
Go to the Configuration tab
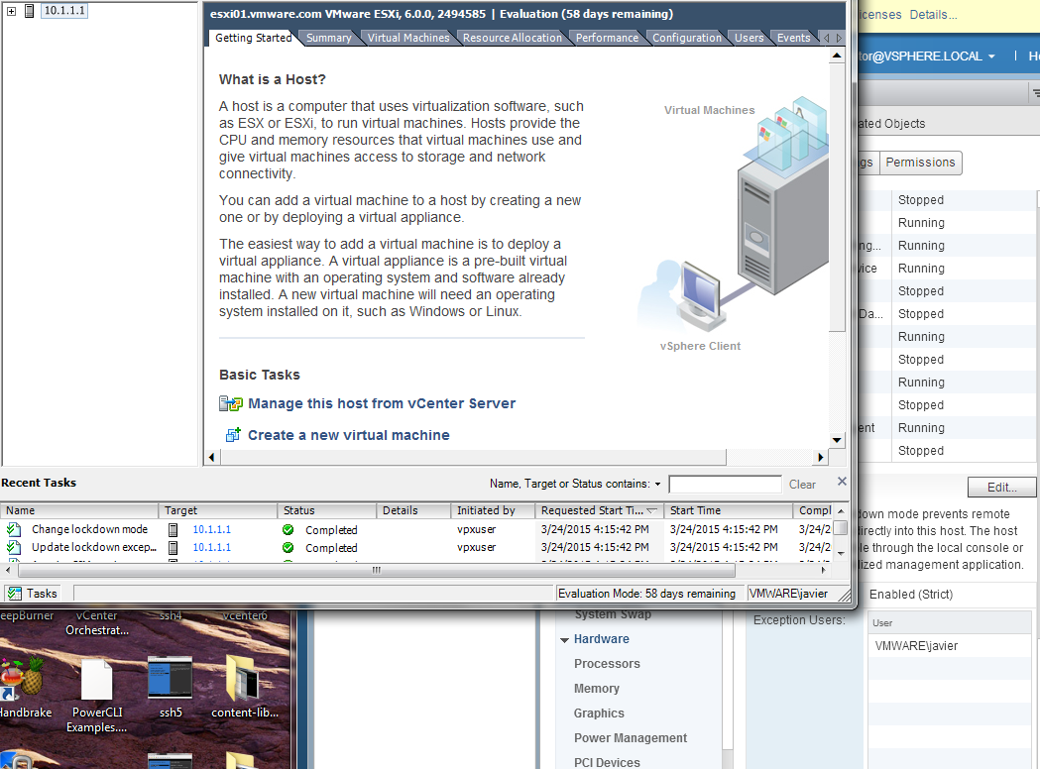pos(686,38)
